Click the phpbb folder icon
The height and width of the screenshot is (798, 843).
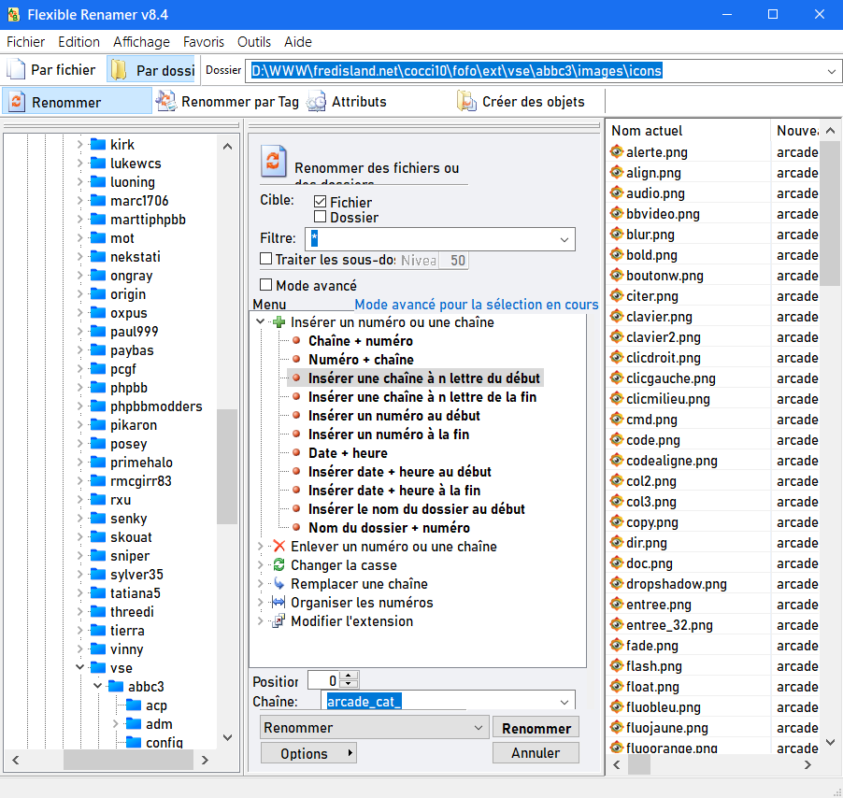[98, 388]
